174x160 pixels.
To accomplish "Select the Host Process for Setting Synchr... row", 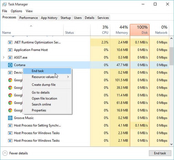I will coord(85,125).
